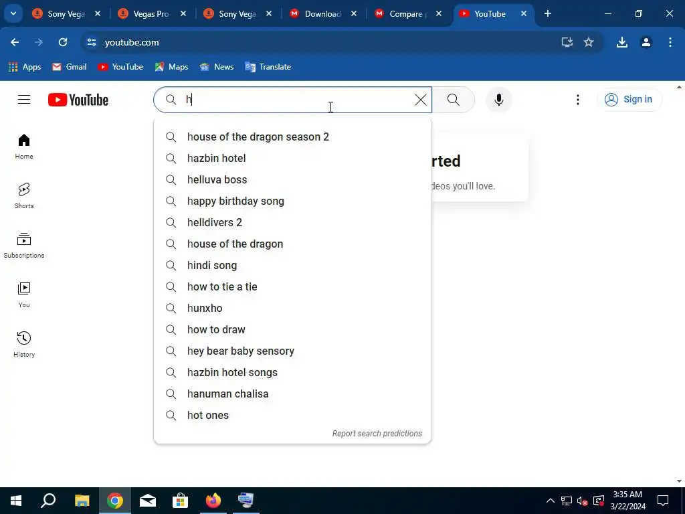Select suggestion house of the dragon season 2
Screen dimensions: 685x514
(x=292, y=137)
